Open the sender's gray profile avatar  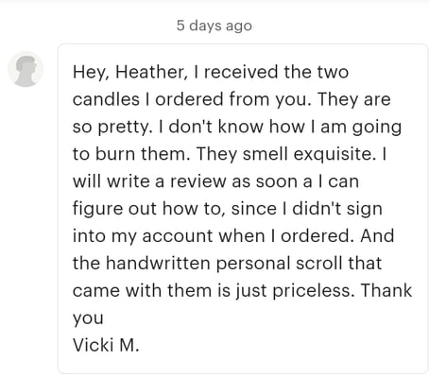click(26, 69)
